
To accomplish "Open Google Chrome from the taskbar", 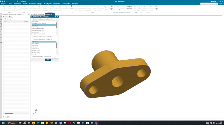I will pyautogui.click(x=60, y=123).
